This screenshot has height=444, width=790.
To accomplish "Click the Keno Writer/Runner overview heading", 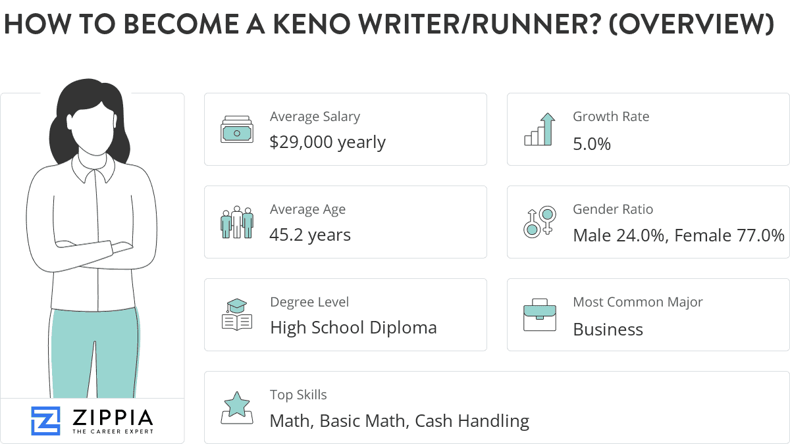I will pos(388,23).
